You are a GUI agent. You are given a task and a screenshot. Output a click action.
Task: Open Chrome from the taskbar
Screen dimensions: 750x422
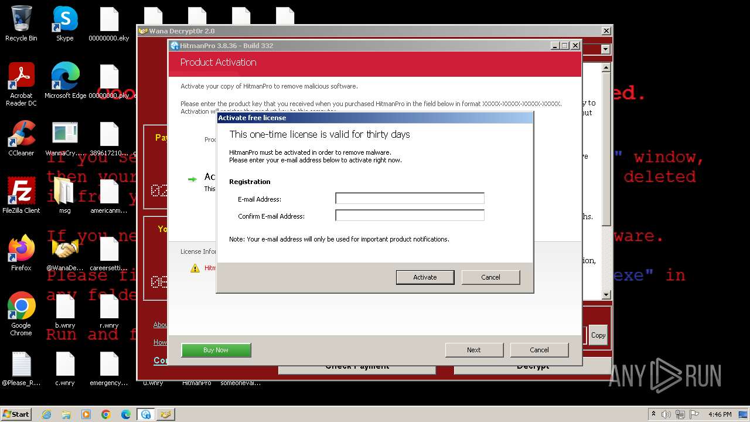106,414
